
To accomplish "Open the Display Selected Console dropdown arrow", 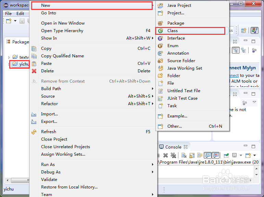I will [x=241, y=155].
